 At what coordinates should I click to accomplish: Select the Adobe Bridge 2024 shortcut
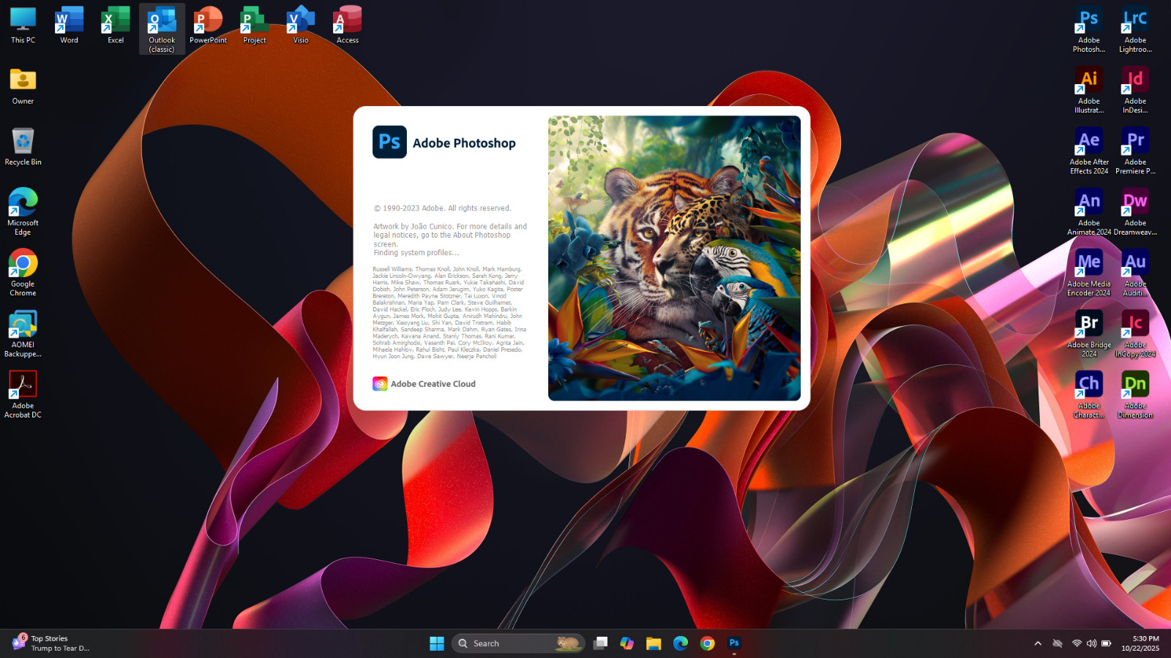click(1089, 334)
